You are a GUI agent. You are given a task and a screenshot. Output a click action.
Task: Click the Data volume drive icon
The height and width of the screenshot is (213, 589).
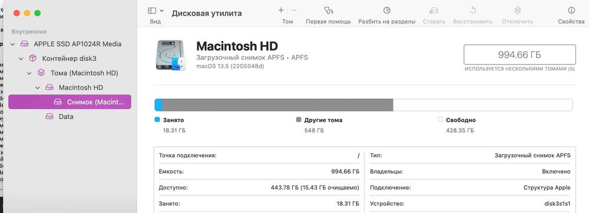click(x=49, y=116)
